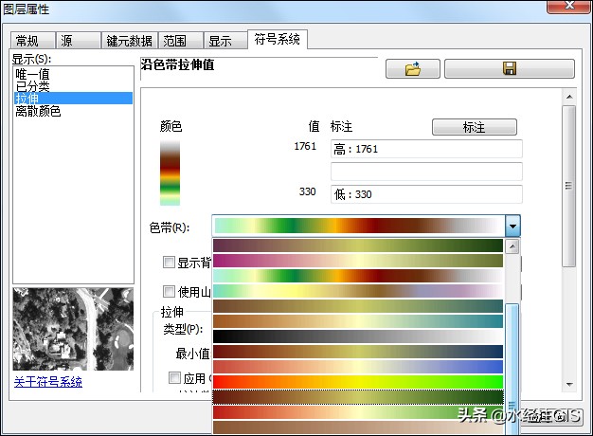Screen dimensions: 593x436
Task: Check the 应用 checkbox under 最小值
Action: (x=174, y=377)
